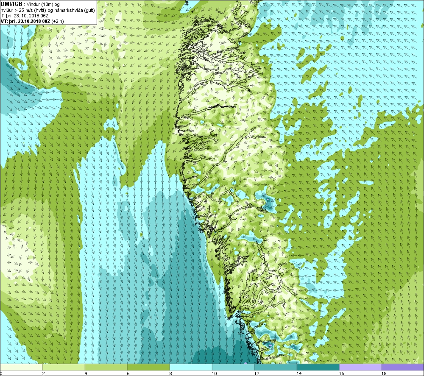Click the legend scale label '16'
The image size is (424, 376).
[341, 373]
